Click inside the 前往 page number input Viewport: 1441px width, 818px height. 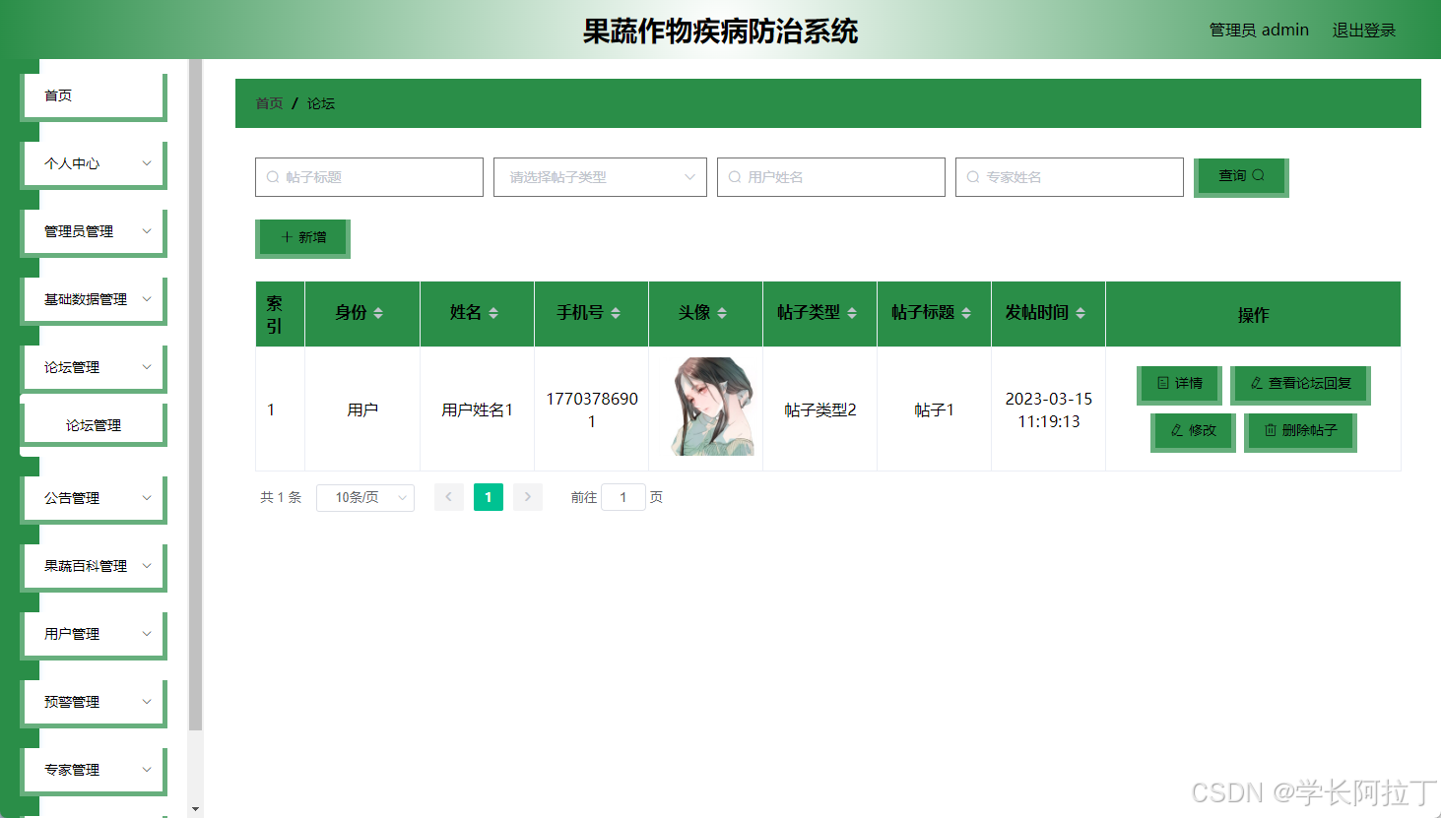click(622, 497)
